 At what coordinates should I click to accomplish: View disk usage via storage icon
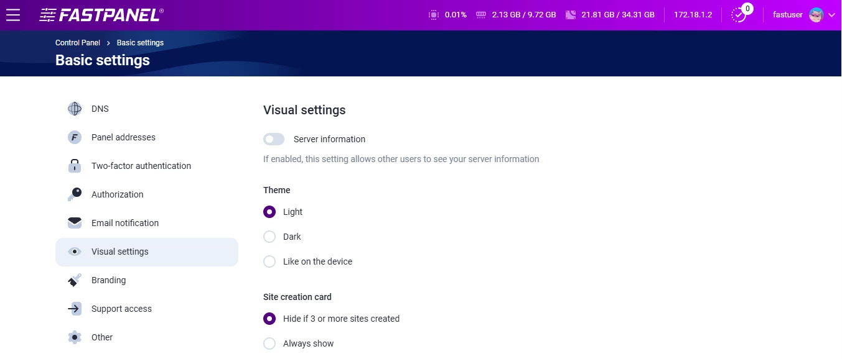point(569,14)
